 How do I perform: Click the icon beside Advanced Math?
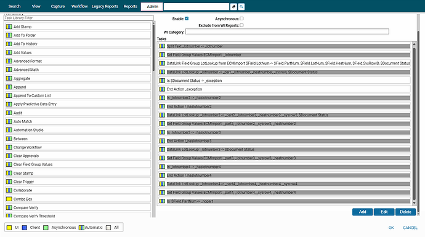(9, 70)
